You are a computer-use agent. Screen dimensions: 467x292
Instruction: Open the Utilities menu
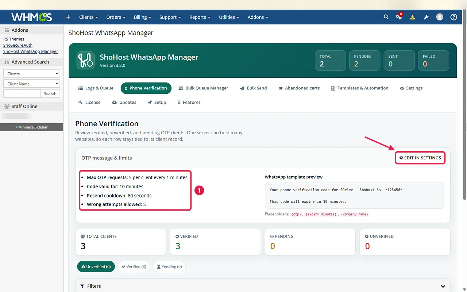229,17
